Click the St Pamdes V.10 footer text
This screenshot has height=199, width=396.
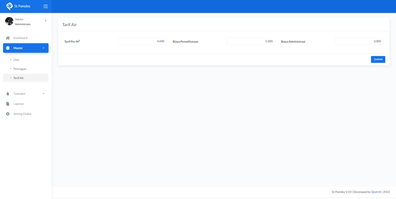tap(342, 192)
